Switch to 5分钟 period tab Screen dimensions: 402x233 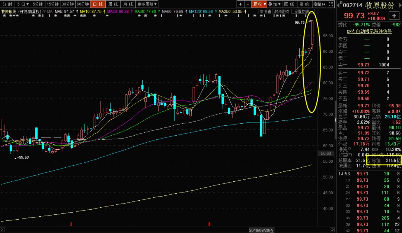(38, 4)
